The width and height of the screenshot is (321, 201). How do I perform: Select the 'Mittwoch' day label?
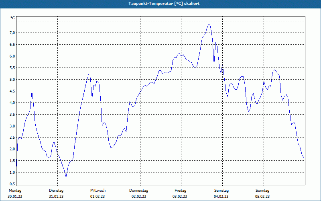pyautogui.click(x=98, y=191)
